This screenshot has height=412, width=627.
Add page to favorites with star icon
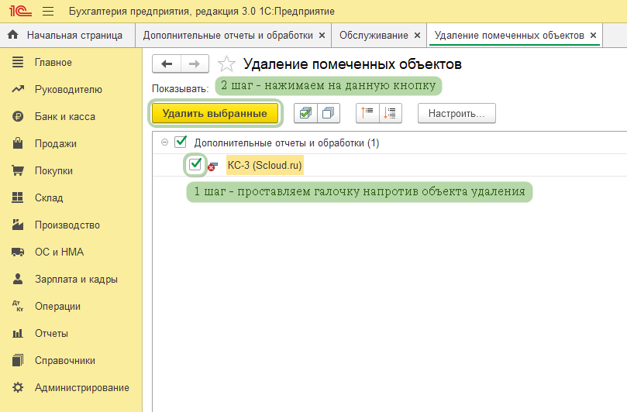[226, 64]
